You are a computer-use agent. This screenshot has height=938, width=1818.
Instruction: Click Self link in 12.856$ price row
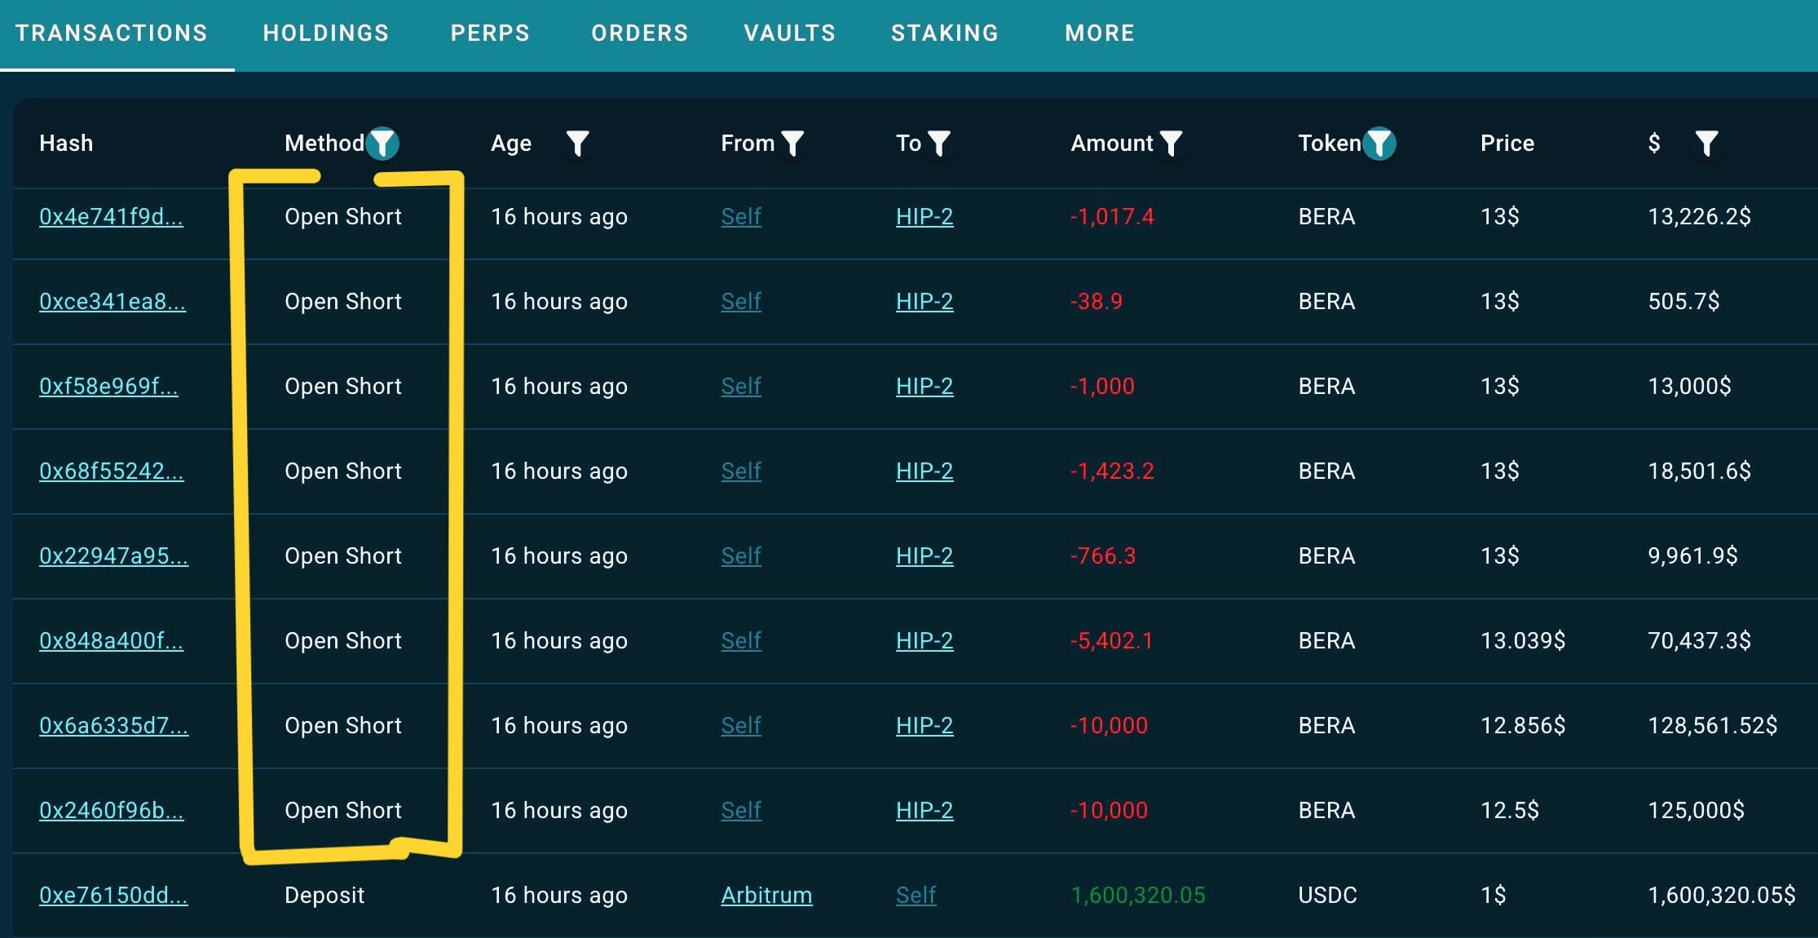[x=742, y=726]
